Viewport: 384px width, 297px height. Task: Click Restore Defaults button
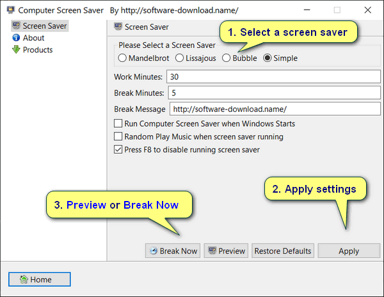[283, 251]
